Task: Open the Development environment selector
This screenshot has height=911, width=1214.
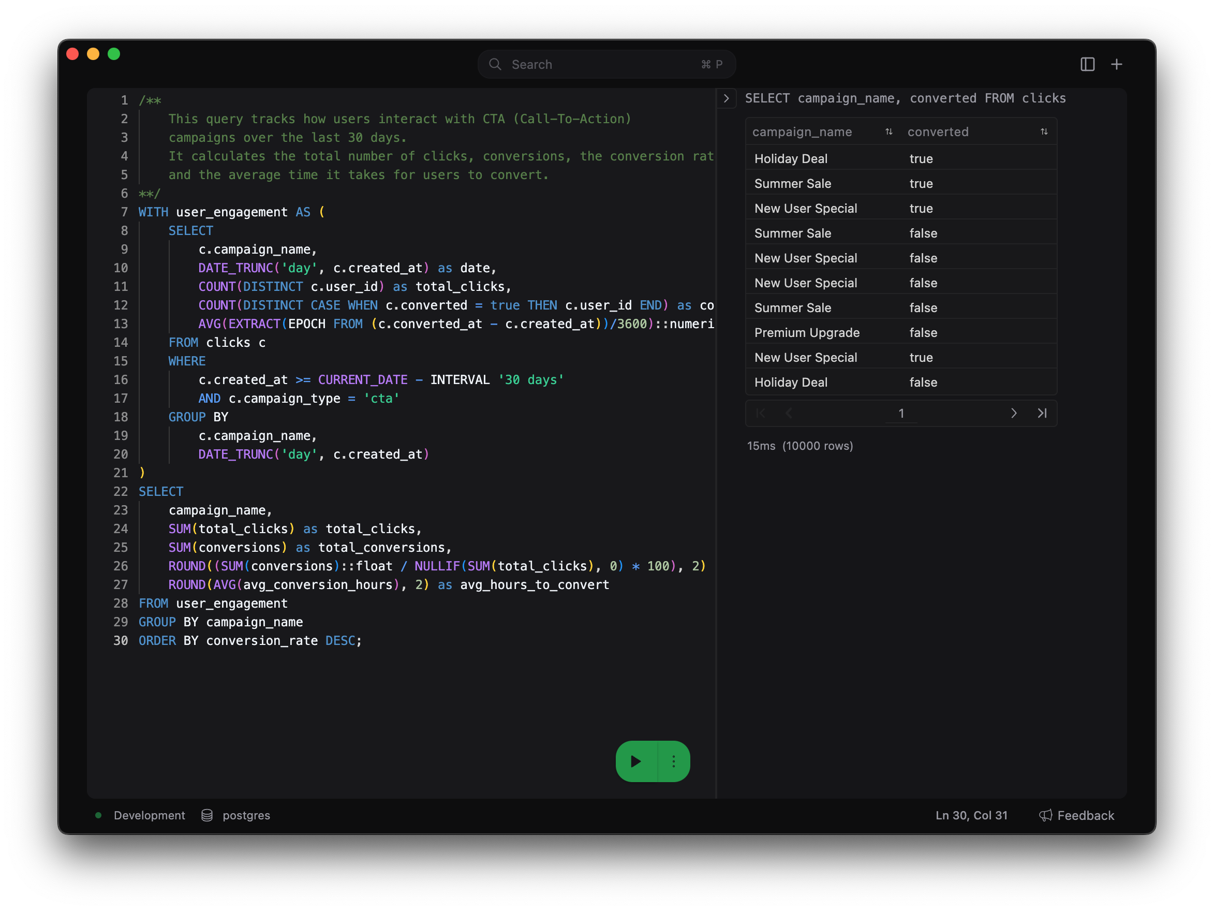Action: (x=149, y=815)
